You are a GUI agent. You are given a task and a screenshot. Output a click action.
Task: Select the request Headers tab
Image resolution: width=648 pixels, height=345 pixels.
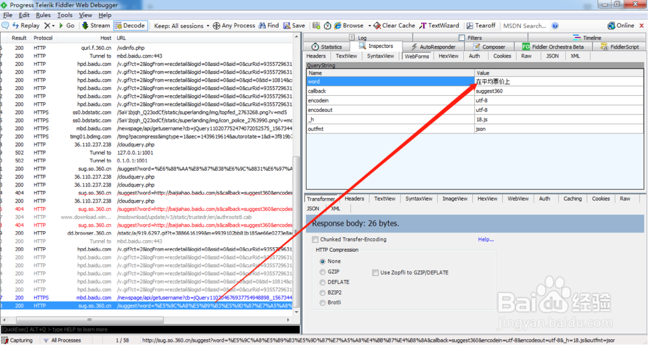click(316, 56)
